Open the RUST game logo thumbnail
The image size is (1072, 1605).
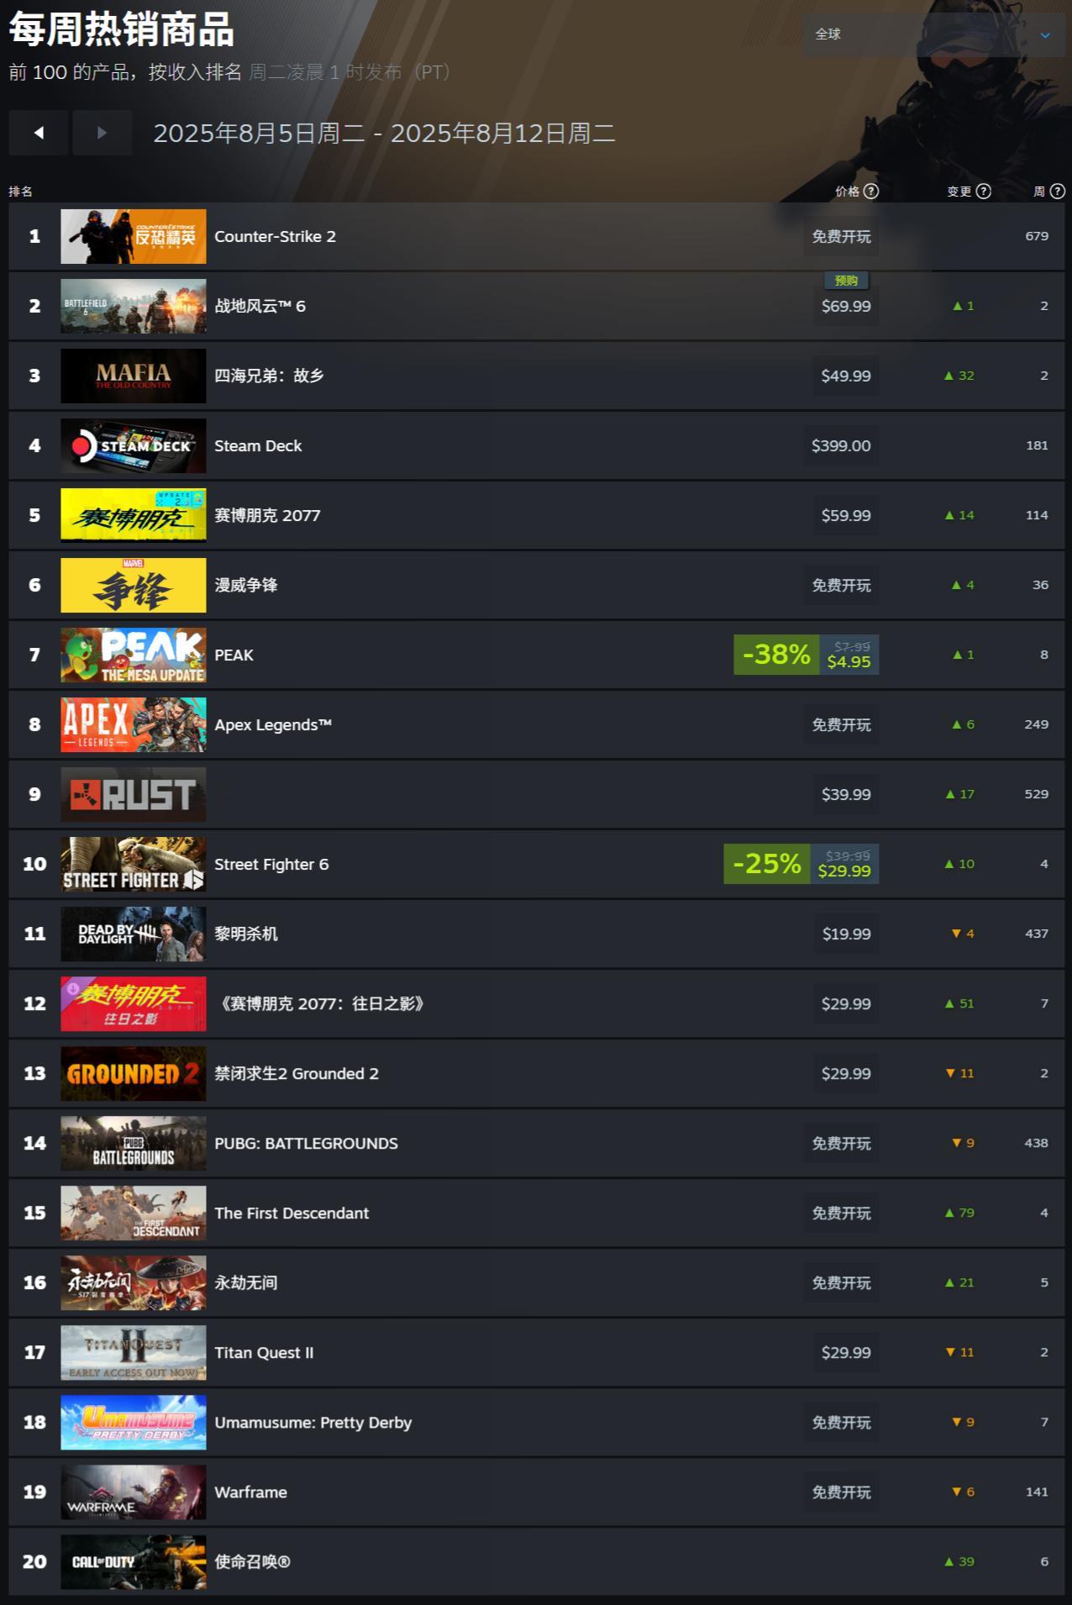tap(134, 794)
